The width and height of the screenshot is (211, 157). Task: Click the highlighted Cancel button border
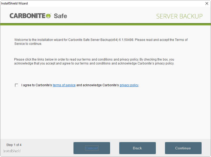[x=92, y=148]
